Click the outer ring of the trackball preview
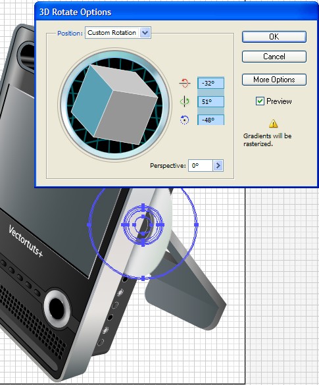This screenshot has width=319, height=385. coord(115,53)
